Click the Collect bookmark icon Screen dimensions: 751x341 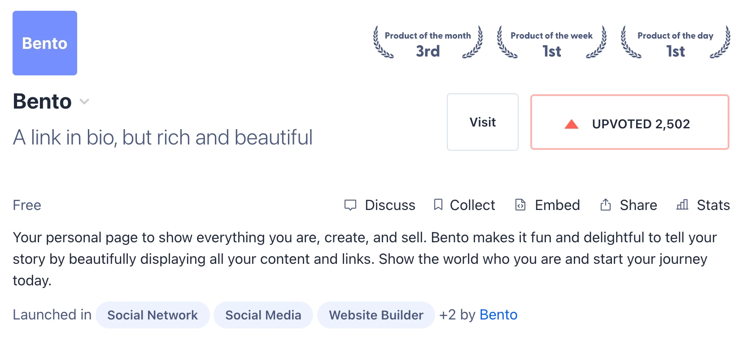438,205
